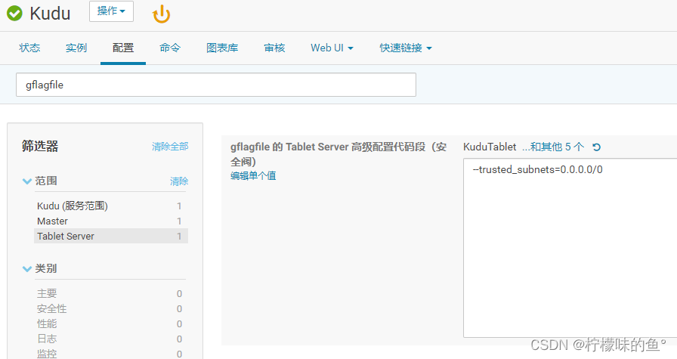Viewport: 677px width, 359px height.
Task: Select the 配置 tab
Action: (x=123, y=48)
